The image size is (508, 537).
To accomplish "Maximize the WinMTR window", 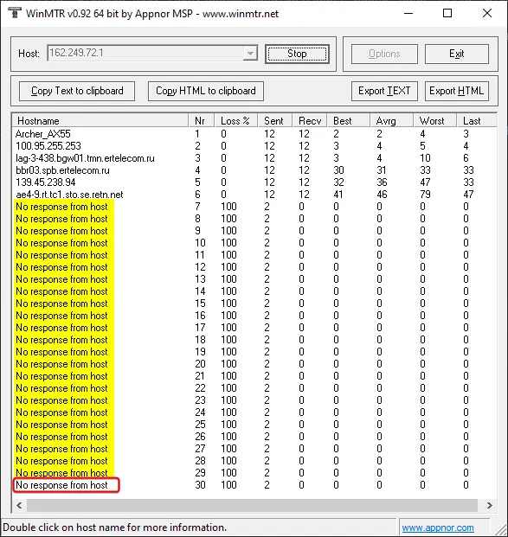I will [447, 13].
